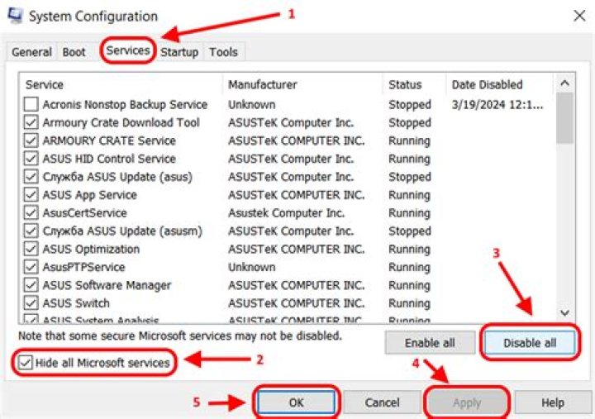Confirm with the OK button
This screenshot has height=419, width=595.
(296, 402)
